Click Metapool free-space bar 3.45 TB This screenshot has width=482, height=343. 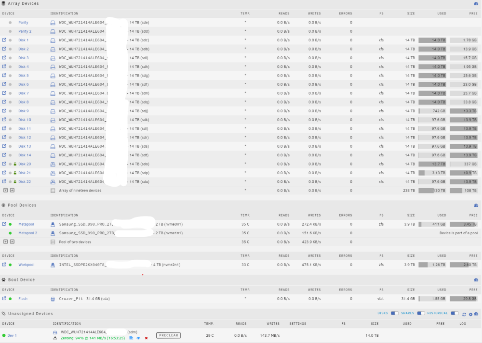pyautogui.click(x=464, y=224)
